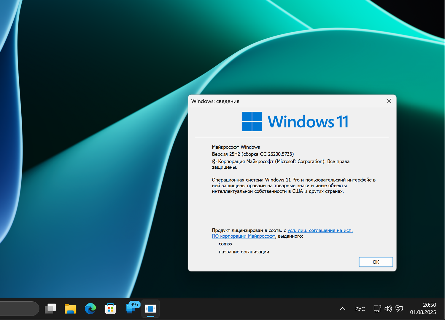Image resolution: width=445 pixels, height=320 pixels.
Task: Open the Mail app with 99+ notifications
Action: tap(131, 310)
